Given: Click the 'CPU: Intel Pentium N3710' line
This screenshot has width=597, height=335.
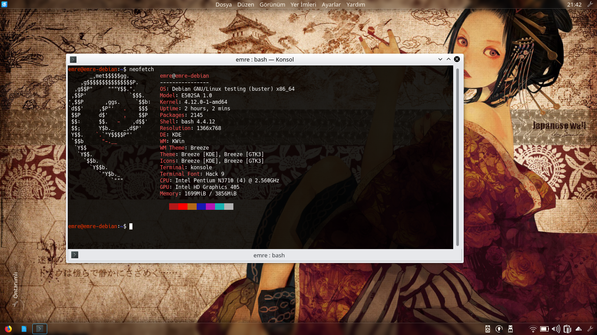Looking at the screenshot, I should 219,181.
